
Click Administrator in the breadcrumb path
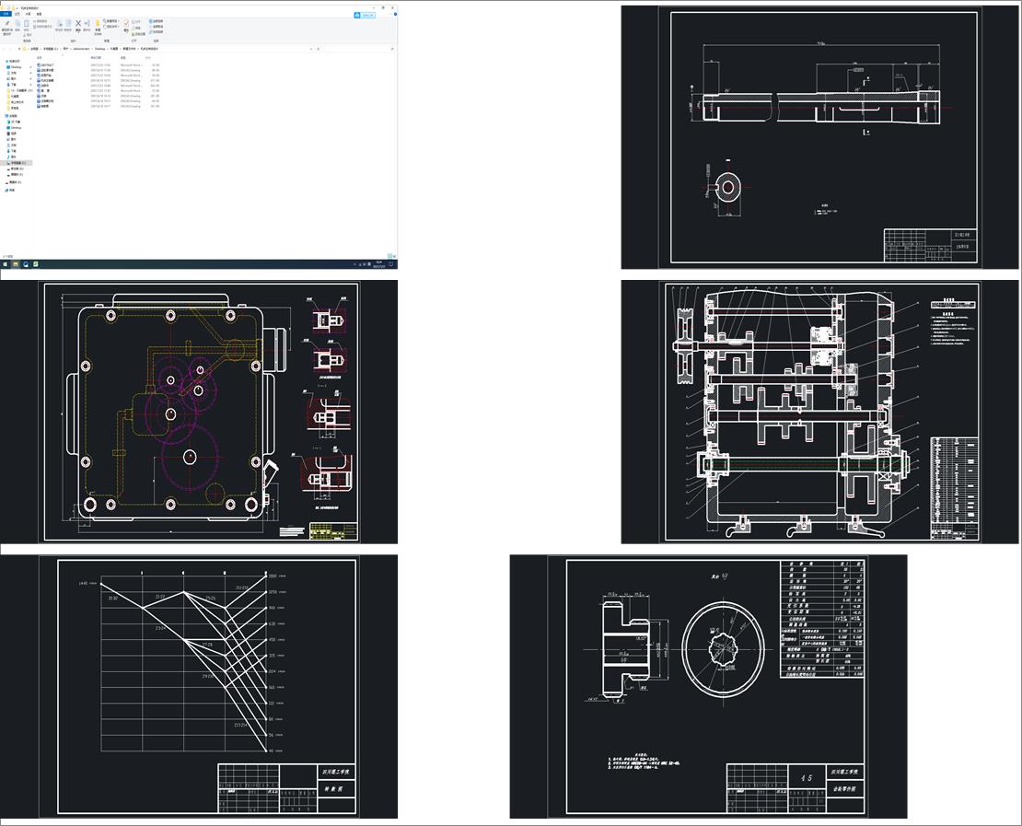coord(81,49)
